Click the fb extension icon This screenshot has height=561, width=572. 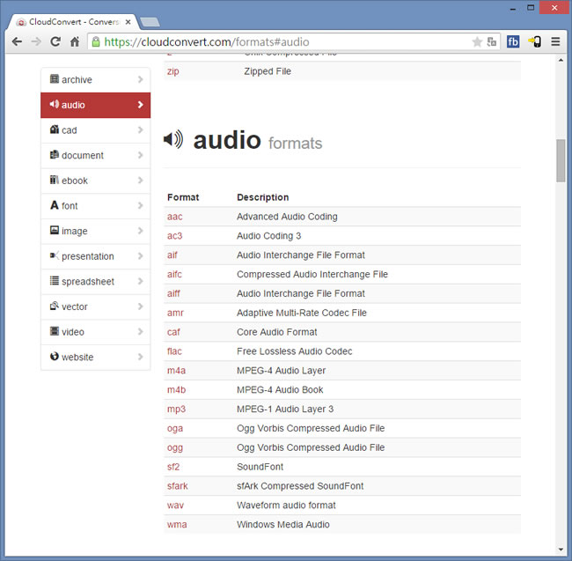(513, 41)
